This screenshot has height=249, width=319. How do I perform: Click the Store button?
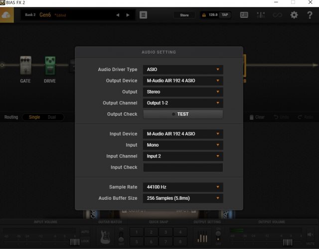(x=184, y=15)
